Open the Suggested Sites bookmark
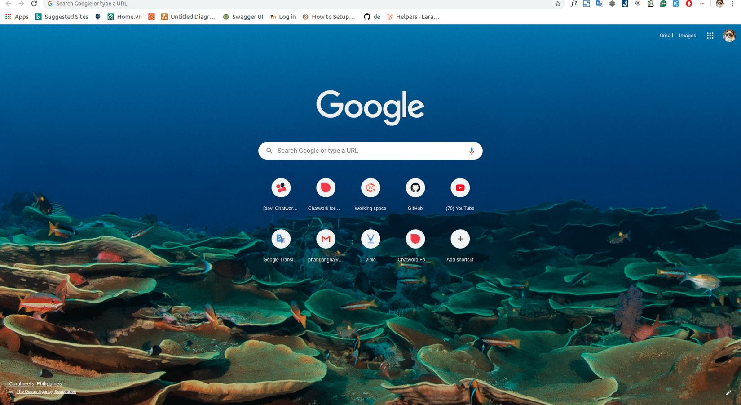The image size is (741, 405). (62, 17)
